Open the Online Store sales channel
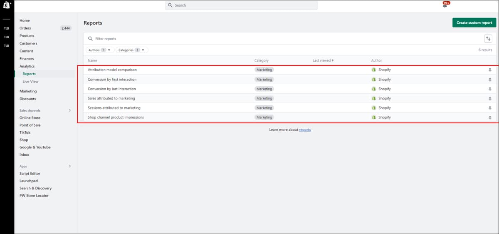 (x=30, y=118)
